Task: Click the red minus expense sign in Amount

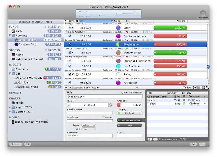Action: (x=119, y=105)
